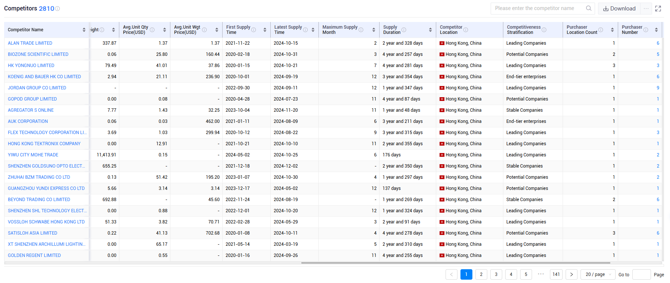Open AGREGATOR S ONLINE link

[31, 110]
